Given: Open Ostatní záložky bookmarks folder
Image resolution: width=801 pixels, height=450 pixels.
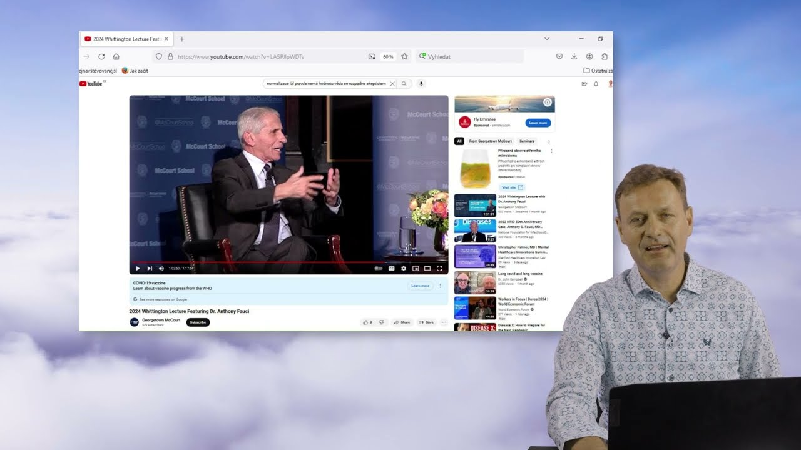Looking at the screenshot, I should click(x=598, y=71).
